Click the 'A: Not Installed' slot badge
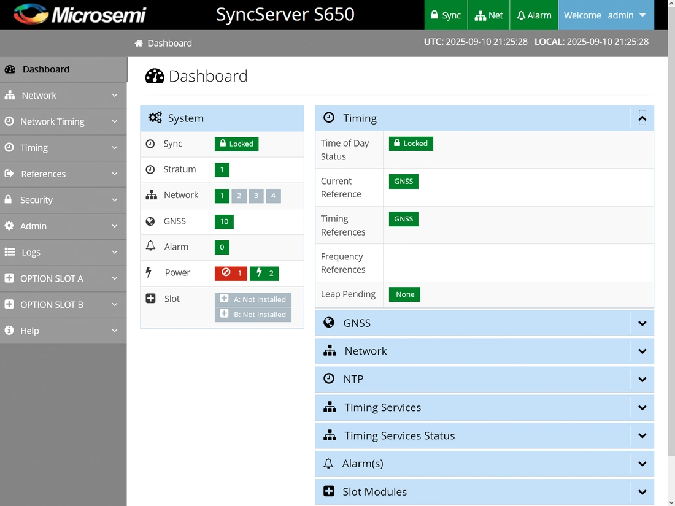Screen dimensions: 675x506 click(253, 299)
